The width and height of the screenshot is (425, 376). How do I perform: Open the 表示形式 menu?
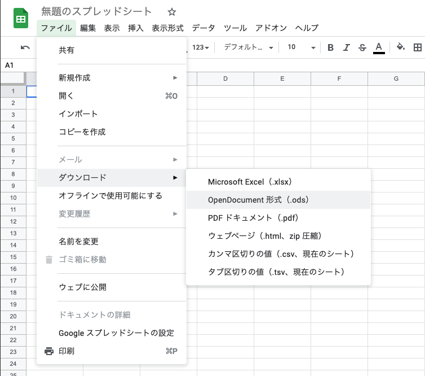(167, 28)
